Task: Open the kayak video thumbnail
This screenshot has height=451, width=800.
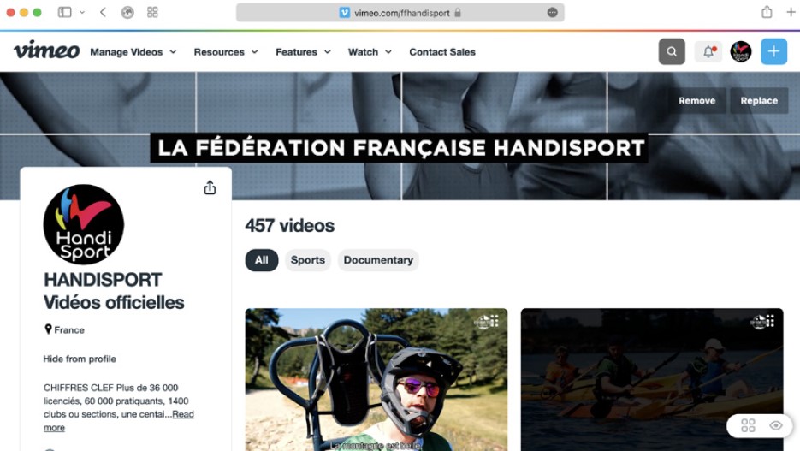Action: [x=651, y=380]
